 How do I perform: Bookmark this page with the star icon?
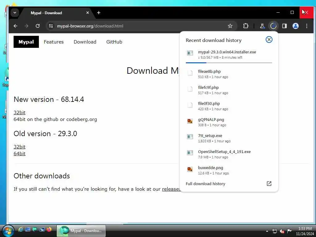pyautogui.click(x=230, y=26)
